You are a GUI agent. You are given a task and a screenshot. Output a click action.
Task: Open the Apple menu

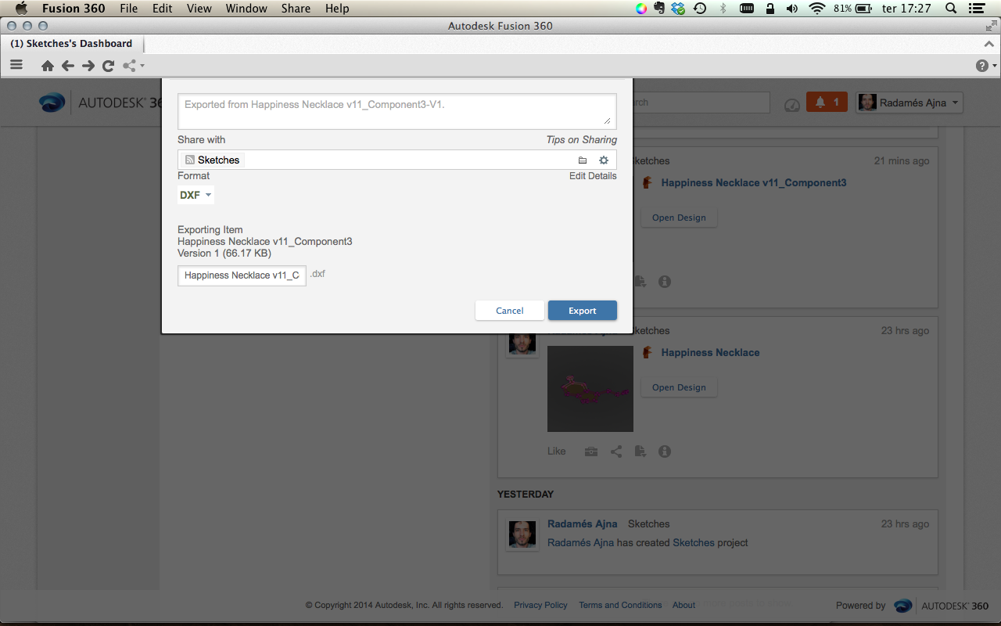pyautogui.click(x=21, y=9)
